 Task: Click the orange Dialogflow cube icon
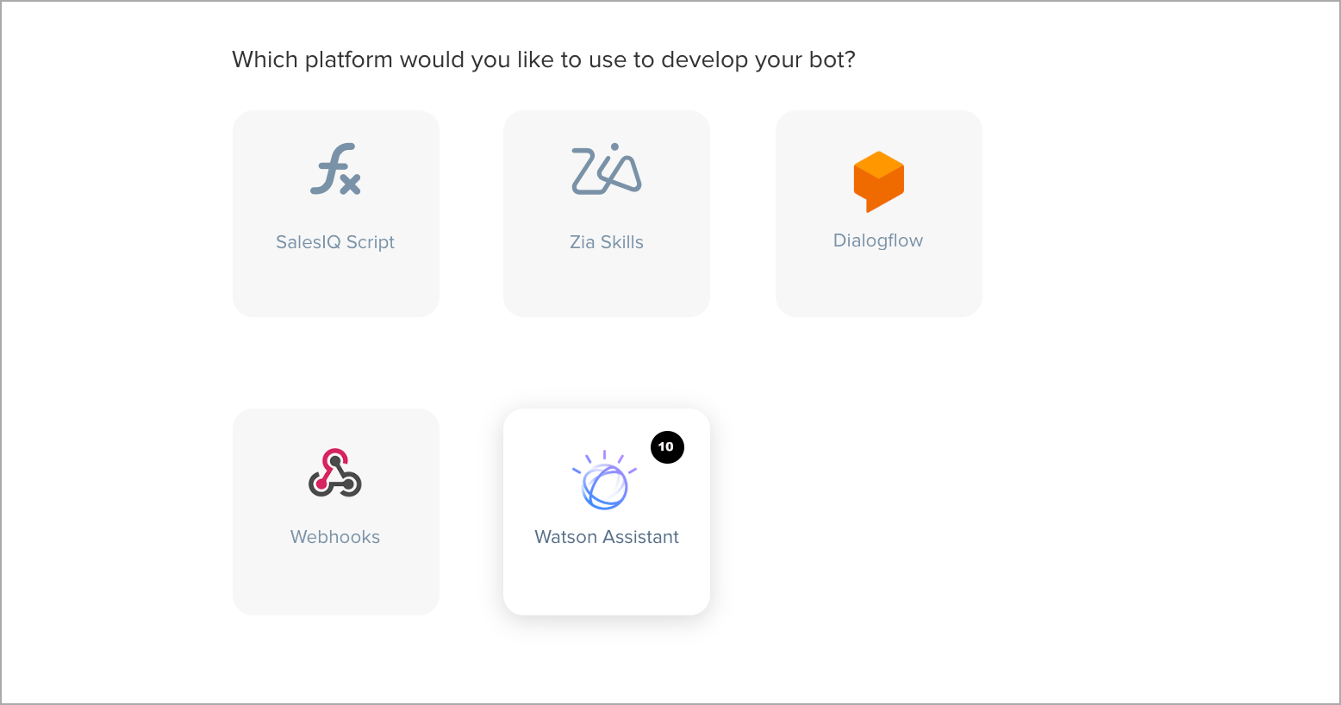click(x=878, y=182)
